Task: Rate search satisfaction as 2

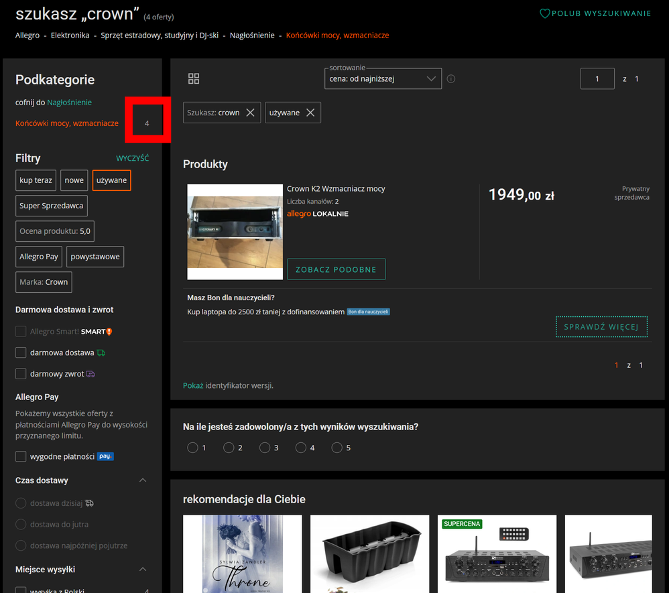Action: pos(229,448)
